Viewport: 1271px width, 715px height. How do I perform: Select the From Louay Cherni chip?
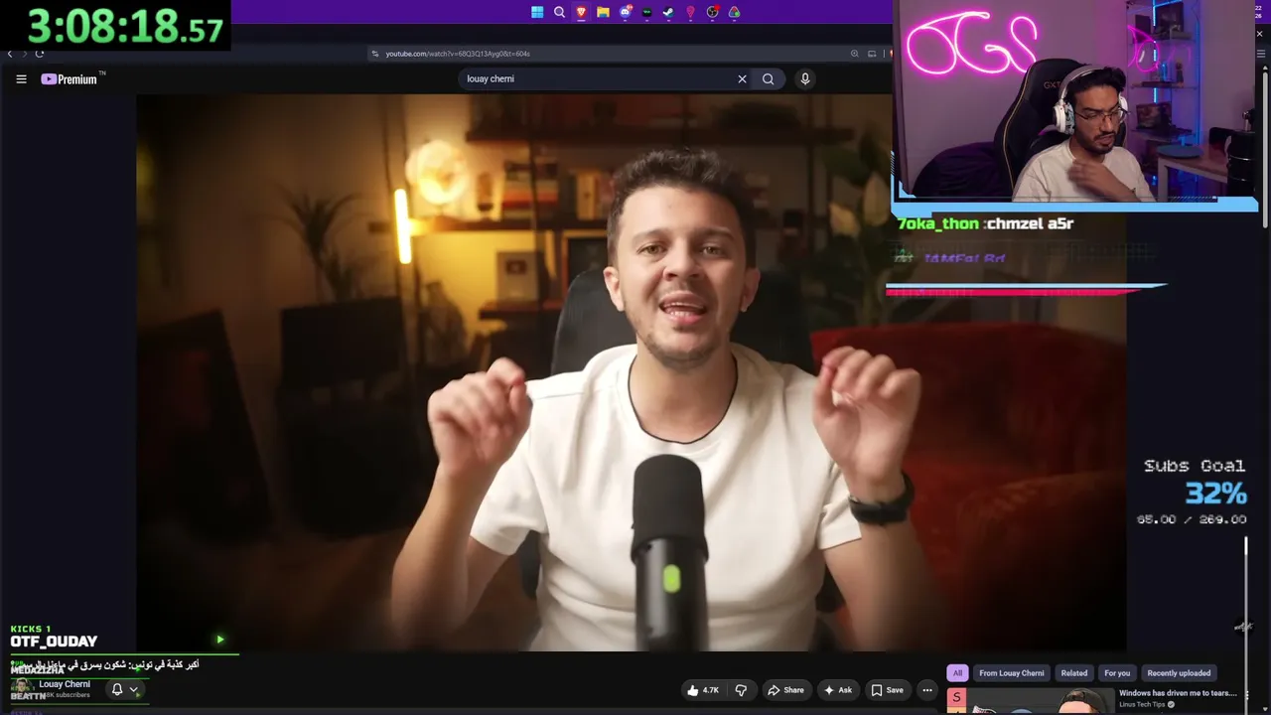pyautogui.click(x=1012, y=673)
